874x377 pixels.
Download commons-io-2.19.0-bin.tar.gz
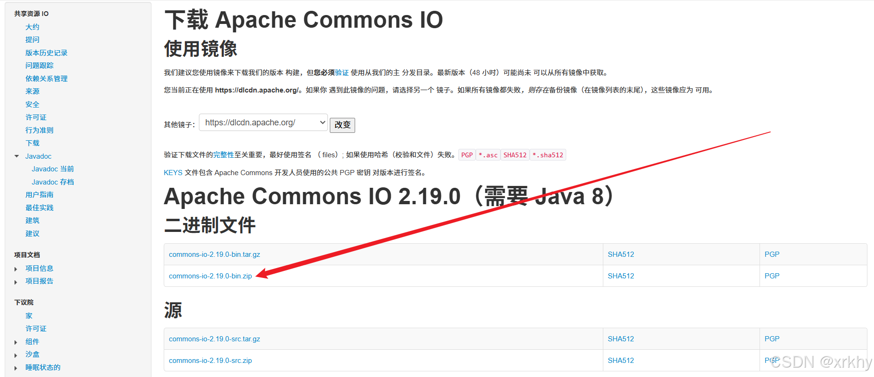tap(214, 254)
